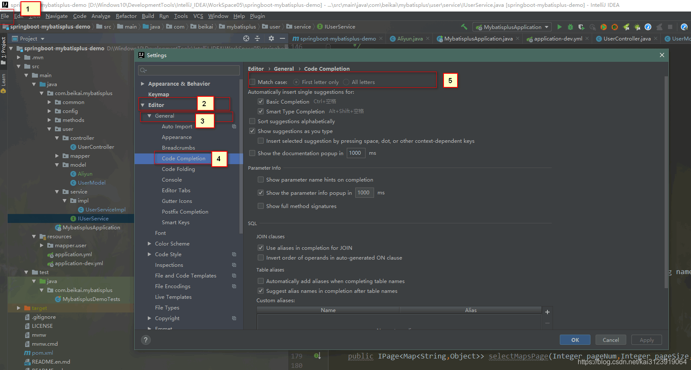This screenshot has width=691, height=370.
Task: Enable Show parameter name hints on completion
Action: (261, 179)
